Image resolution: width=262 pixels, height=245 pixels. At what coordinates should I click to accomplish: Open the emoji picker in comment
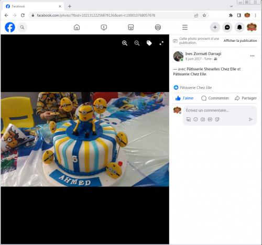pyautogui.click(x=195, y=119)
